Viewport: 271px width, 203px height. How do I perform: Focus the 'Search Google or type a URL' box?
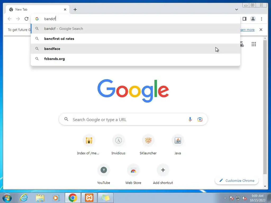[x=133, y=119]
